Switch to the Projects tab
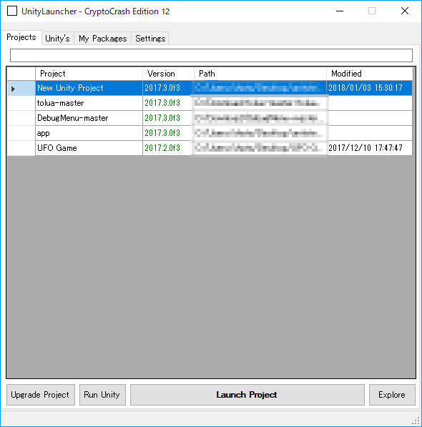 click(x=21, y=37)
